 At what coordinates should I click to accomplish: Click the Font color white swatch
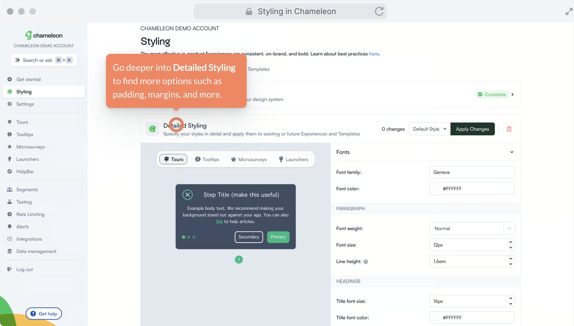(x=436, y=189)
